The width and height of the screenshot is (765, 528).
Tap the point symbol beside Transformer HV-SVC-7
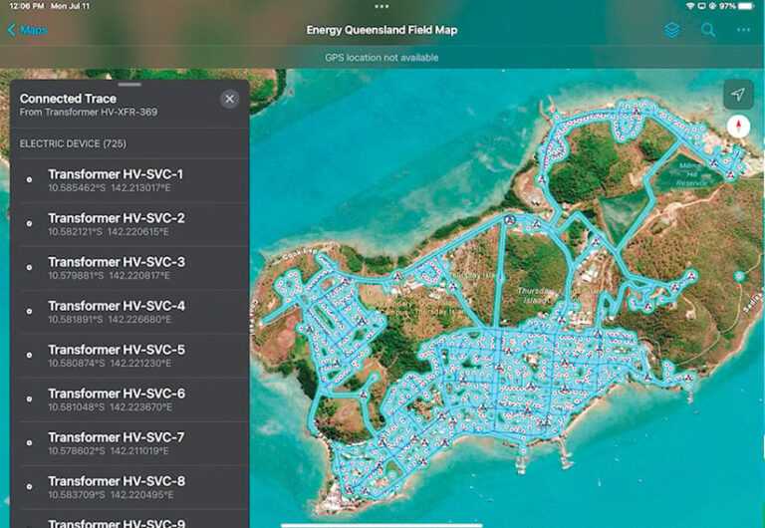[29, 442]
